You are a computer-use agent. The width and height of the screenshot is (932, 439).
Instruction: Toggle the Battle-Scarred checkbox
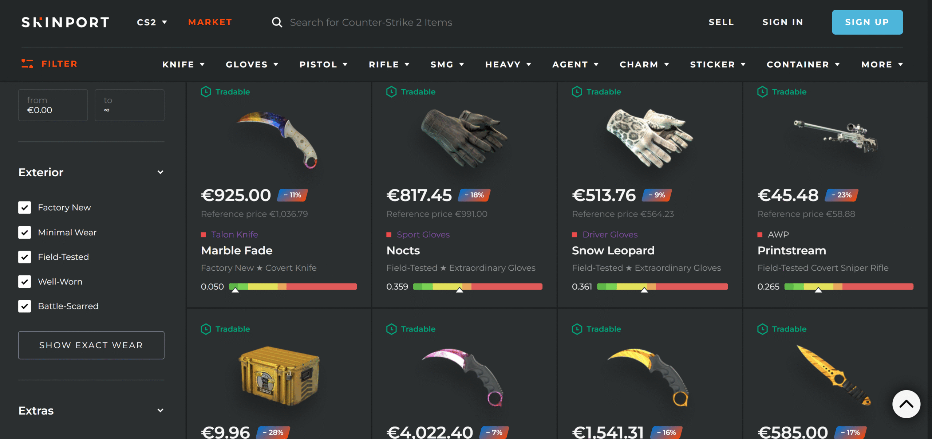(25, 306)
